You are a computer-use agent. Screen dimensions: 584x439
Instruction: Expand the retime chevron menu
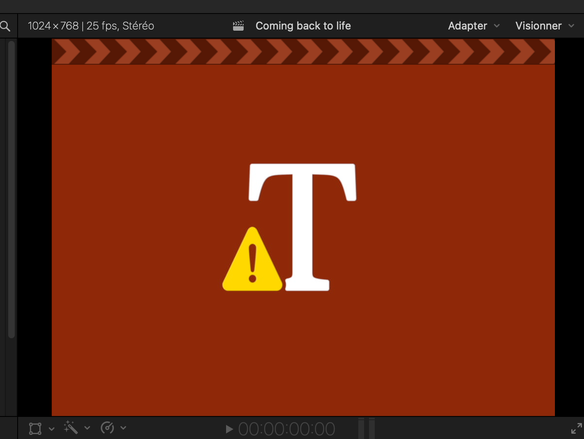point(123,428)
